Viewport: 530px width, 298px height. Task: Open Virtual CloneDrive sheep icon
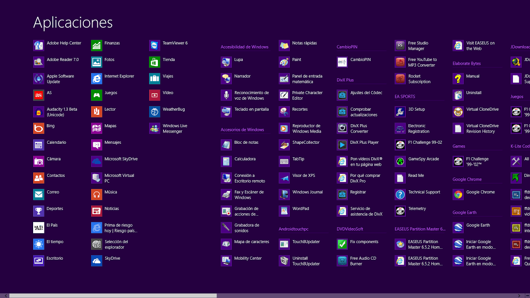pos(458,112)
